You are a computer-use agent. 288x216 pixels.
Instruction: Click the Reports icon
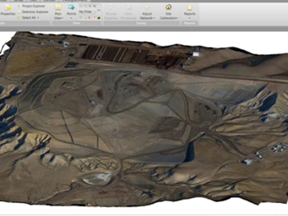[189, 8]
